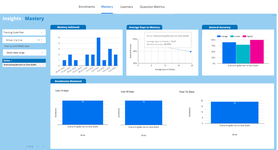Image resolution: width=278 pixels, height=150 pixels.
Task: Click the Last 30 days label
Action: (127, 92)
